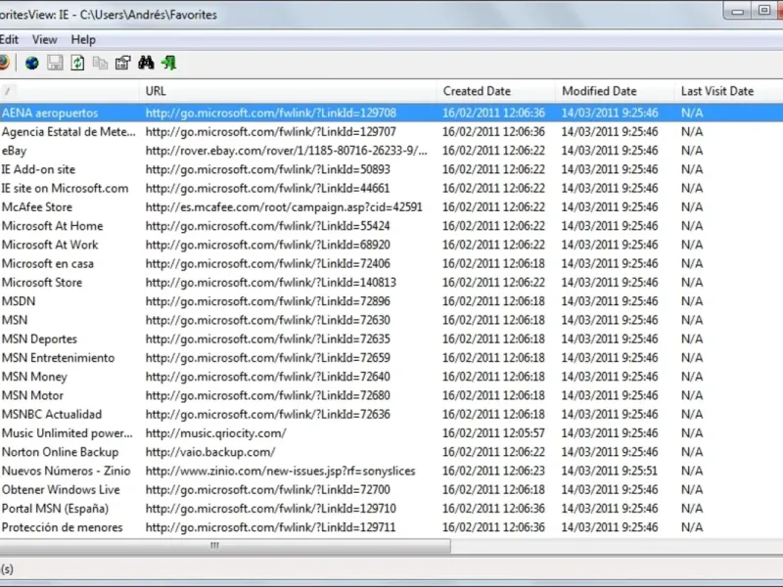Select the Protección de menores entry

coord(62,527)
